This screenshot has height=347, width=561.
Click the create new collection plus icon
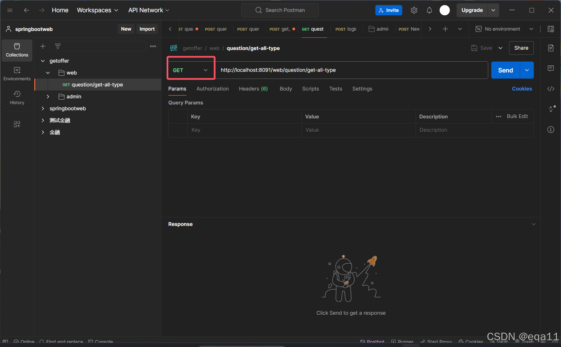click(43, 46)
